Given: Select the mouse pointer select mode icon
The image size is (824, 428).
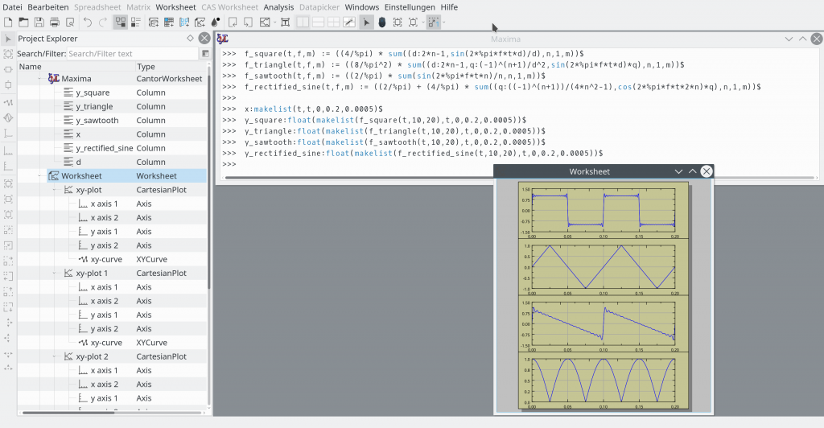Looking at the screenshot, I should 366,23.
